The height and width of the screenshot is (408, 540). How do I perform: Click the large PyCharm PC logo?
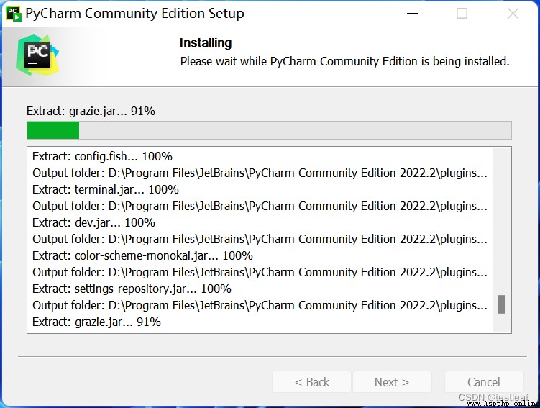[37, 55]
